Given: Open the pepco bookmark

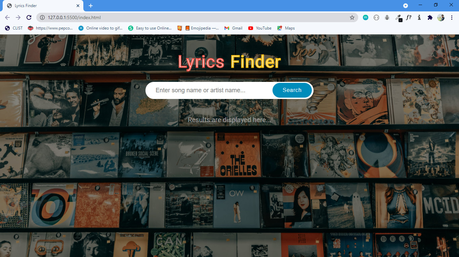Looking at the screenshot, I should [x=50, y=28].
